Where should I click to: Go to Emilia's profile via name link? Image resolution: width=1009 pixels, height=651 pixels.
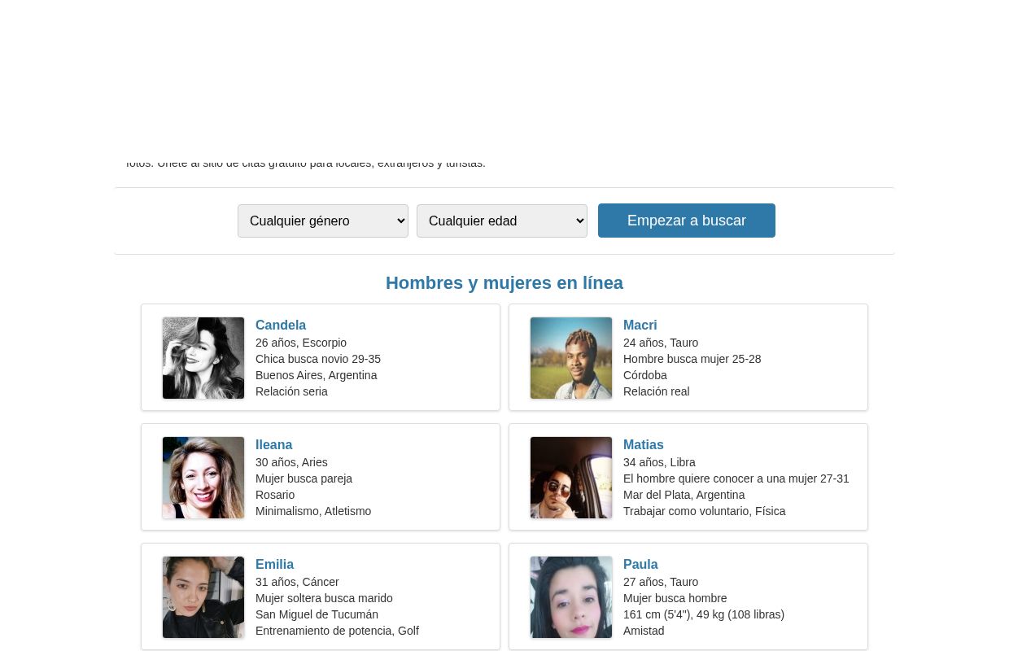point(275,564)
